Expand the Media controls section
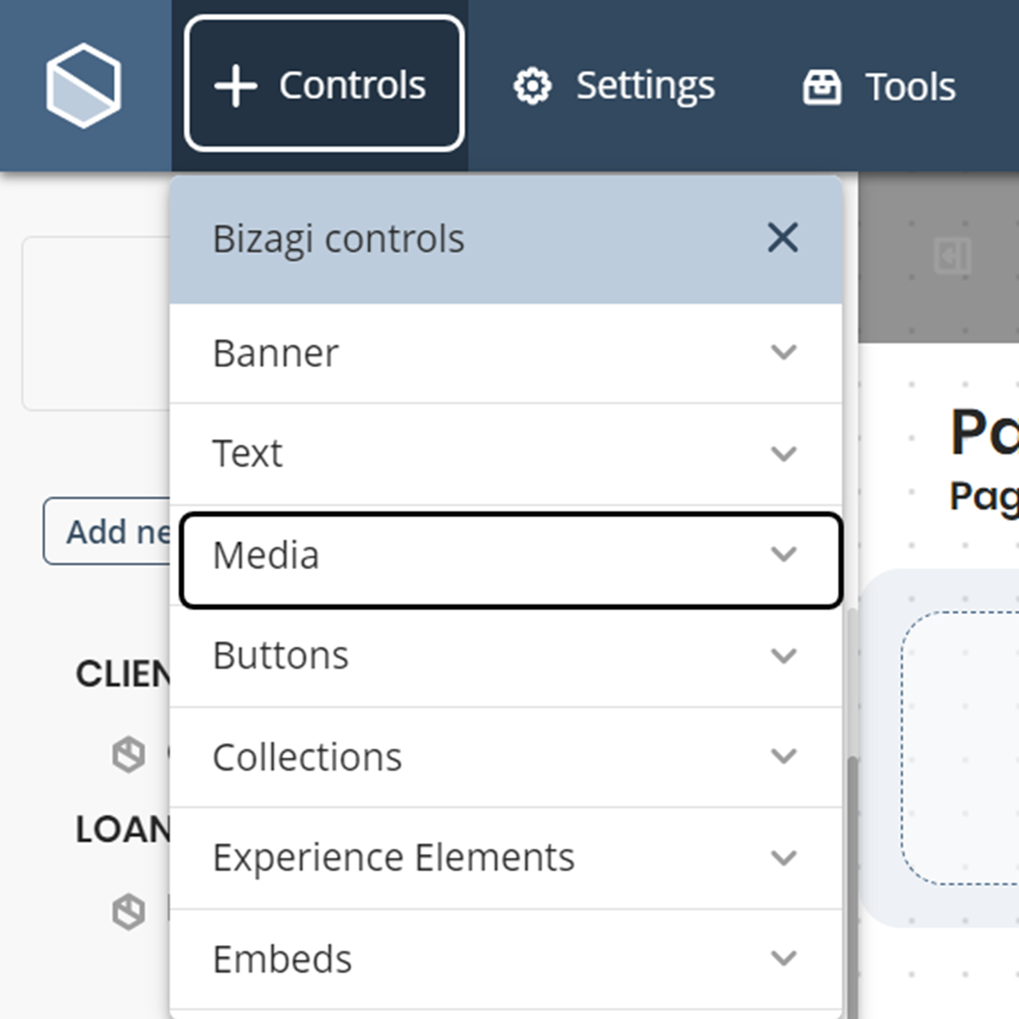The image size is (1019, 1019). (511, 560)
